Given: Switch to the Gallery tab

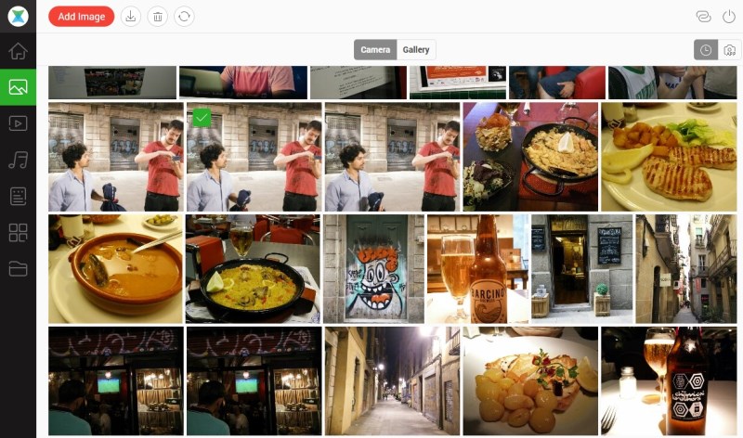Looking at the screenshot, I should click(x=416, y=50).
